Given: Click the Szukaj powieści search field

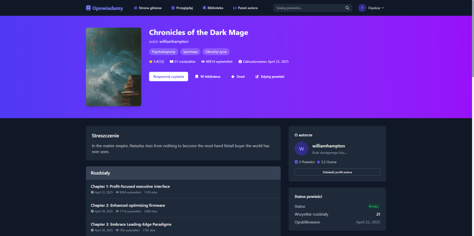Looking at the screenshot, I should tap(308, 8).
